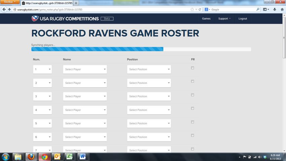Image resolution: width=286 pixels, height=161 pixels.
Task: Expand the Support nav menu
Action: click(224, 19)
